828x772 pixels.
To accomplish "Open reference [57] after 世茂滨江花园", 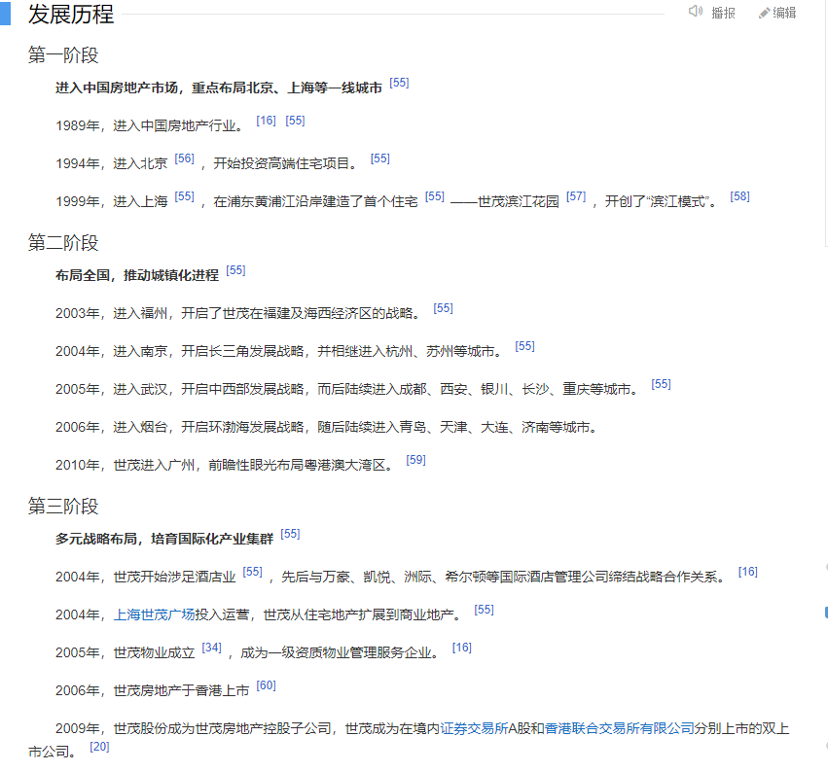I will 576,196.
